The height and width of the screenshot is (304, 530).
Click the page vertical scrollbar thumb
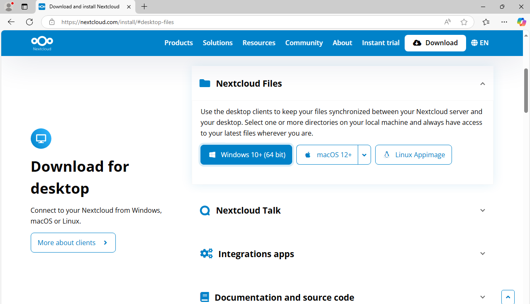[x=526, y=90]
